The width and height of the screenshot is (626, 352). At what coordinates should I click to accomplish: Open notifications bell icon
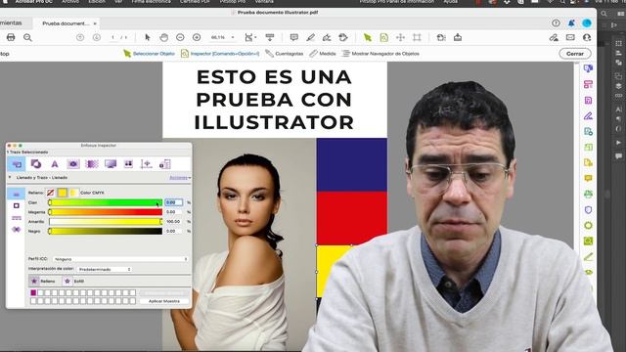[x=571, y=23]
